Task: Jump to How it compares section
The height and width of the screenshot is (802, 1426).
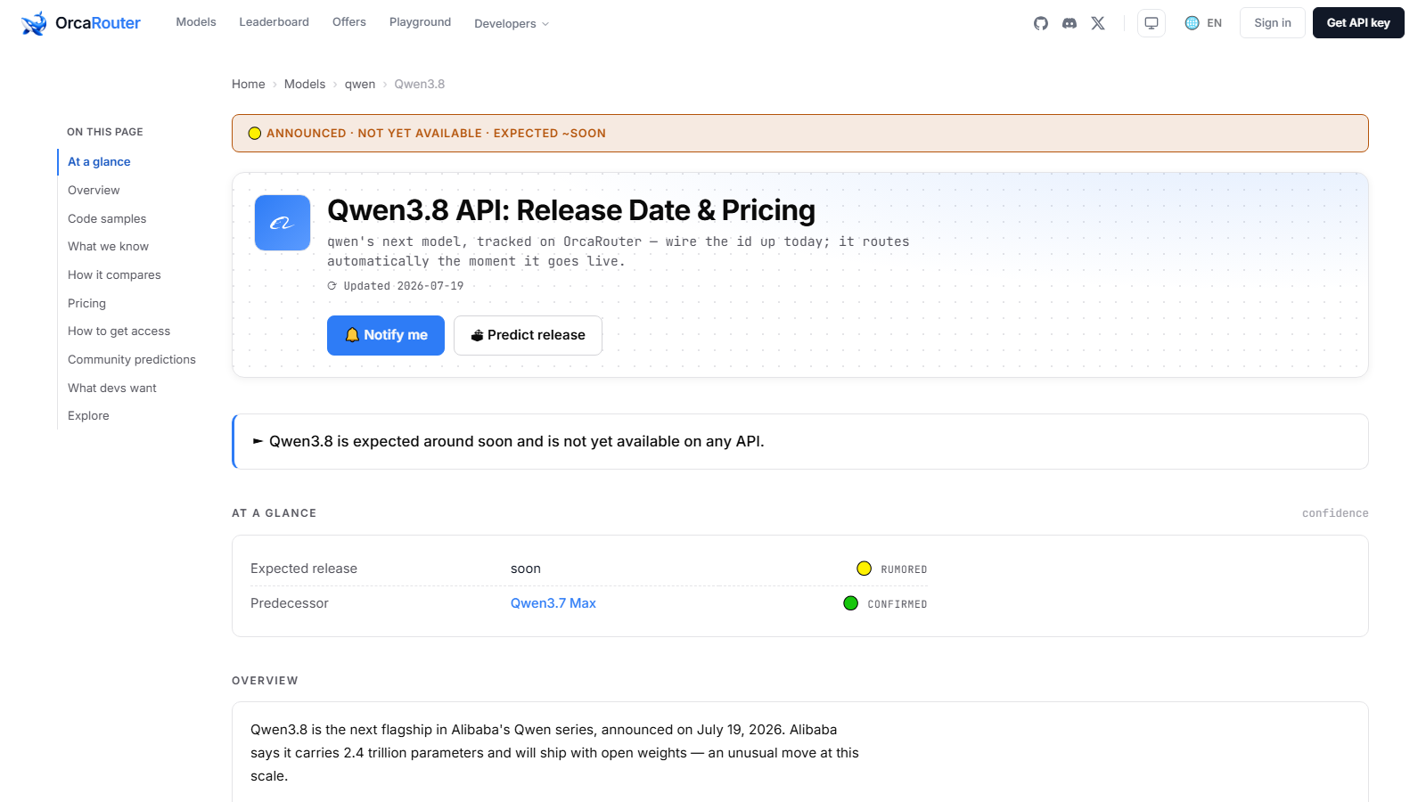Action: (x=114, y=274)
